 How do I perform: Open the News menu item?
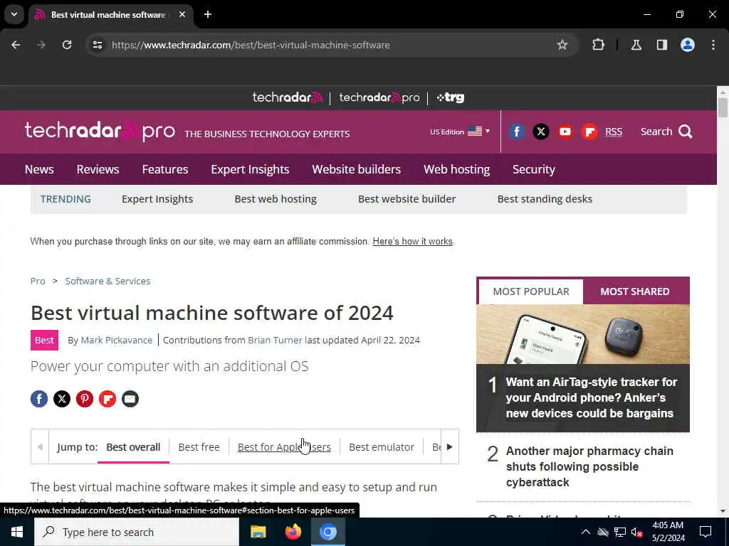[39, 169]
